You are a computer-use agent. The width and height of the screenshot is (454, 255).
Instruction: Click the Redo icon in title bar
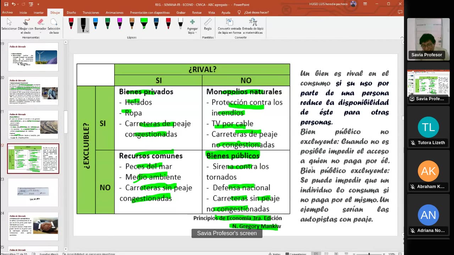[23, 4]
